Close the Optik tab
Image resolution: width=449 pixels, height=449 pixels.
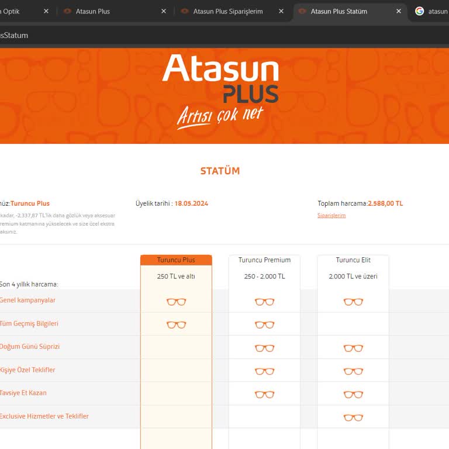pos(46,11)
